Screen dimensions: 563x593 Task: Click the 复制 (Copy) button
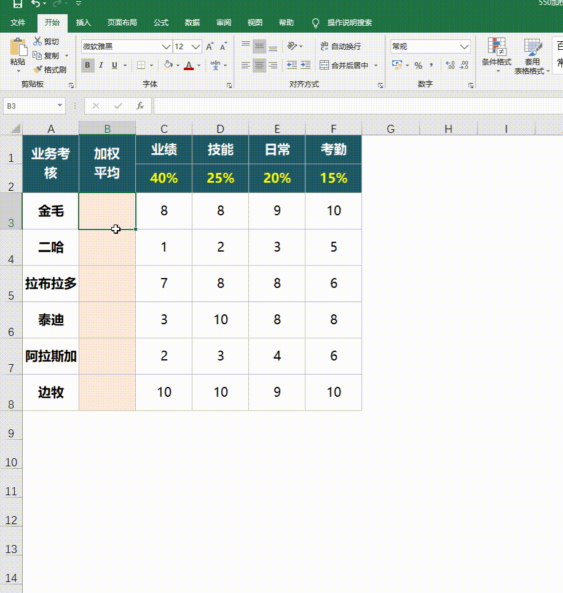tap(49, 55)
